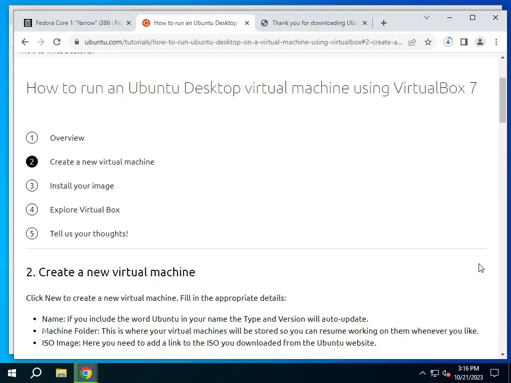Close the Thank you for downloading Ubuntu tab
Screen dimensions: 511x383
tap(365, 23)
